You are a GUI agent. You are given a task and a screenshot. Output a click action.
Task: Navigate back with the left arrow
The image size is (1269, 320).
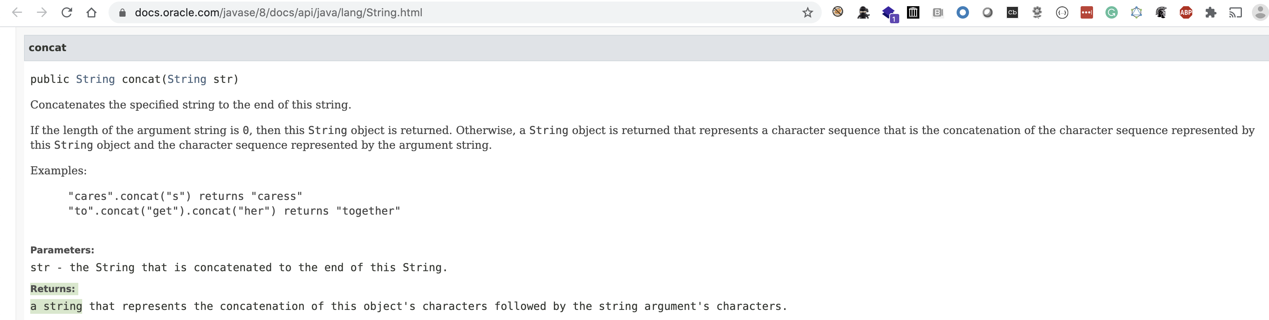click(17, 13)
